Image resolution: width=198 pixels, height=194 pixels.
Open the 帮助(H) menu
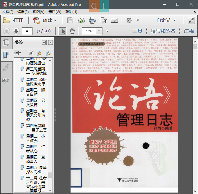71,12
